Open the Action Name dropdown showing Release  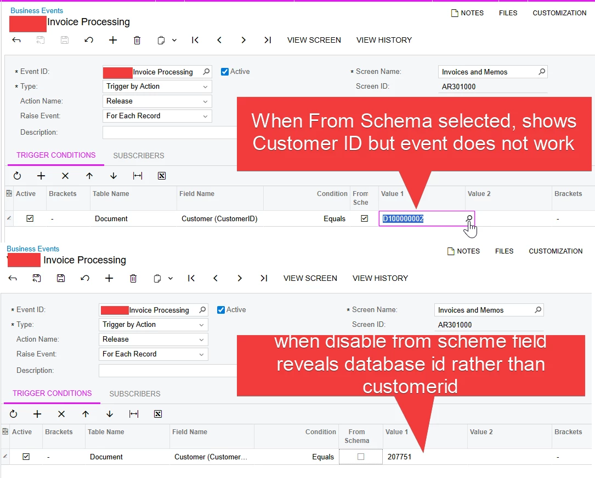point(205,101)
